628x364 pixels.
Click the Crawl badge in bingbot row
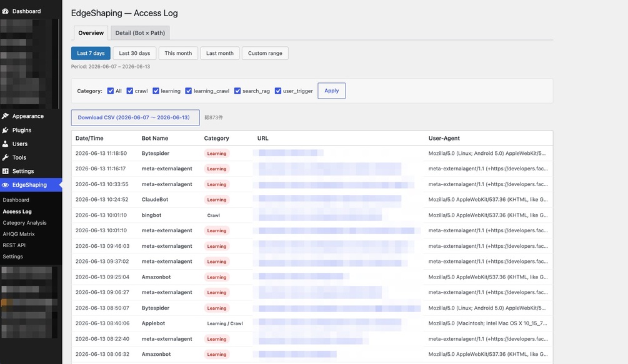click(214, 215)
